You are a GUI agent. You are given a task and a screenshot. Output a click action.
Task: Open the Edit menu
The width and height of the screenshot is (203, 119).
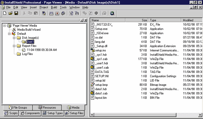pos(16,7)
